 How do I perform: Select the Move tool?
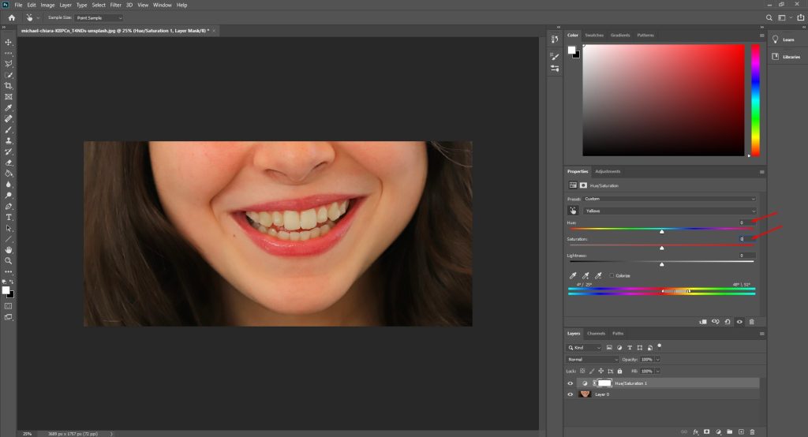(9, 43)
